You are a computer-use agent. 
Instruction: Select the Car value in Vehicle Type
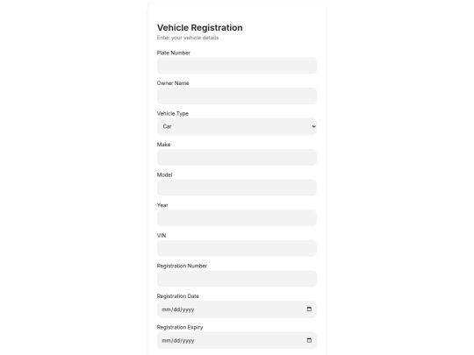click(x=167, y=126)
